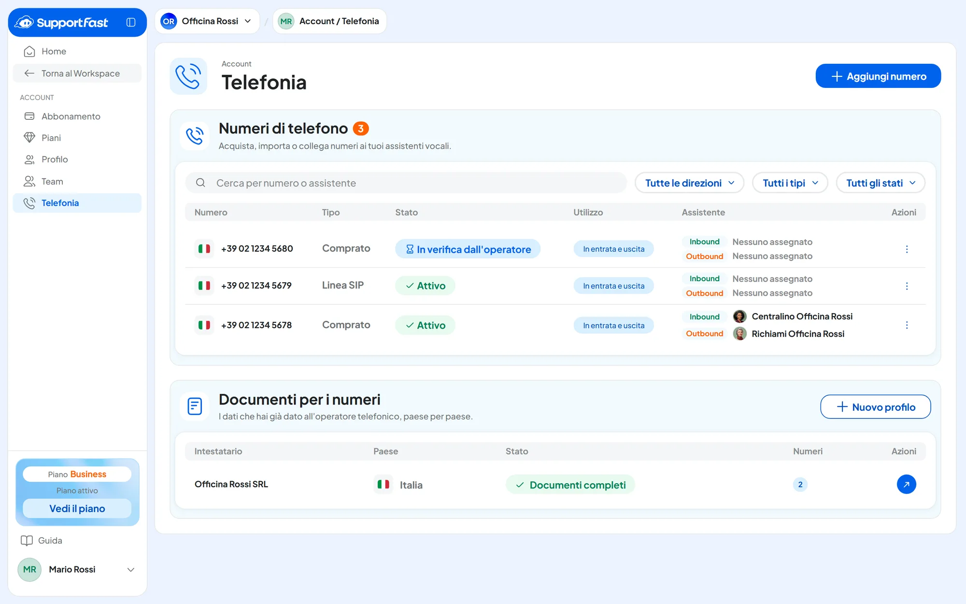Click In verifica dall'operatore status badge
Viewport: 966px width, 604px height.
tap(468, 249)
